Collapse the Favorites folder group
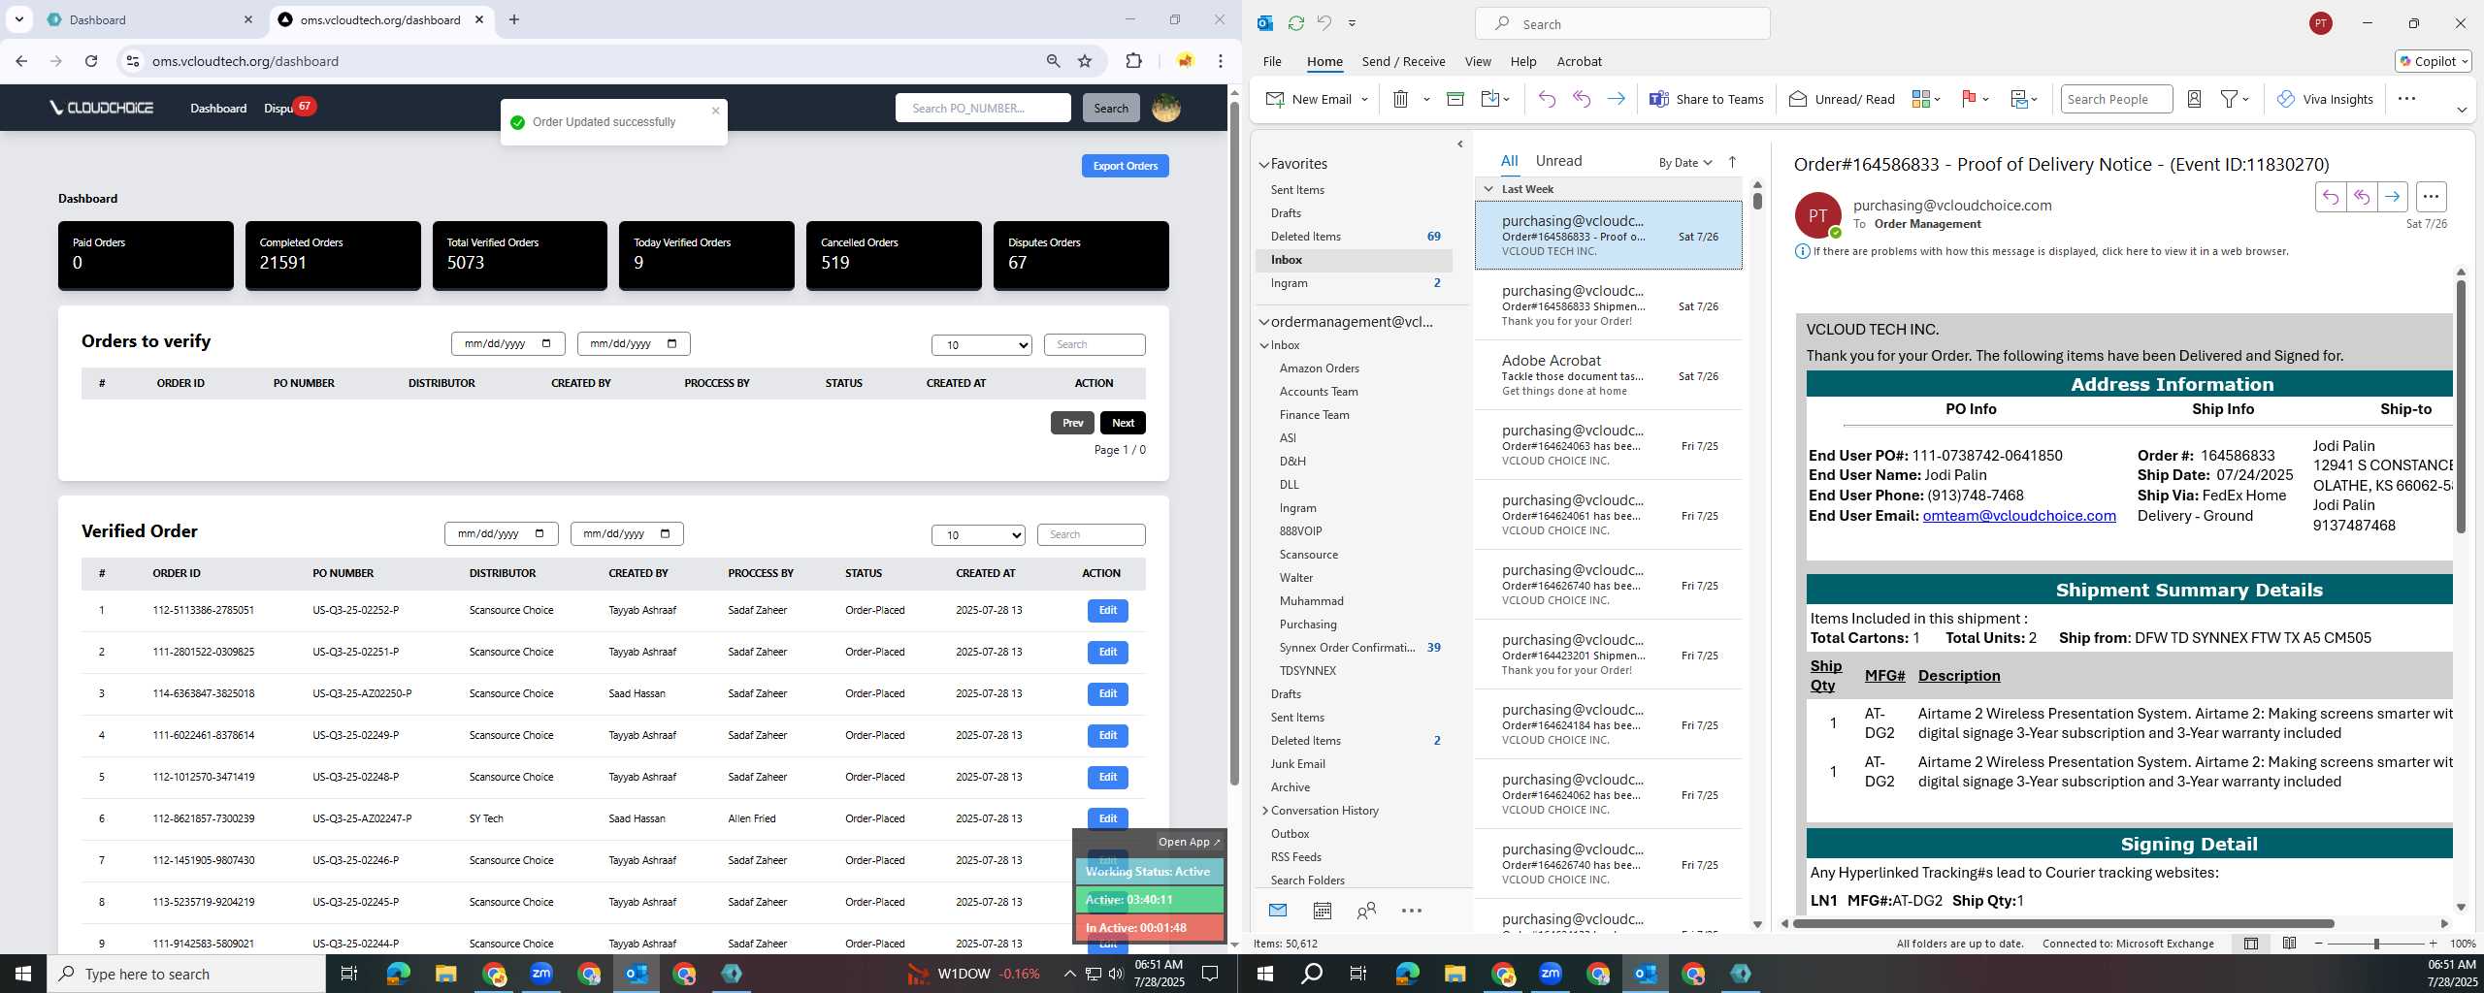The image size is (2484, 993). pos(1264,165)
